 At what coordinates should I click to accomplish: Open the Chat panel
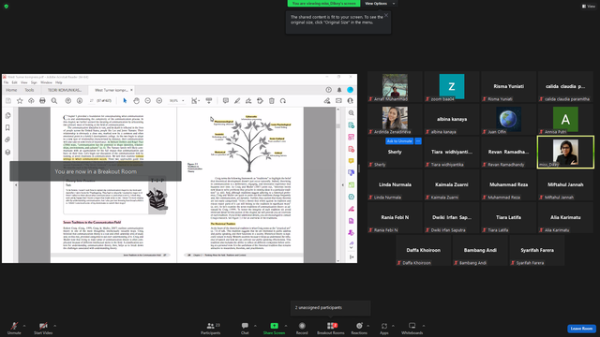[x=245, y=328]
